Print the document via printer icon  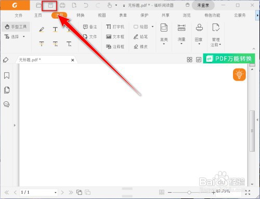(62, 5)
